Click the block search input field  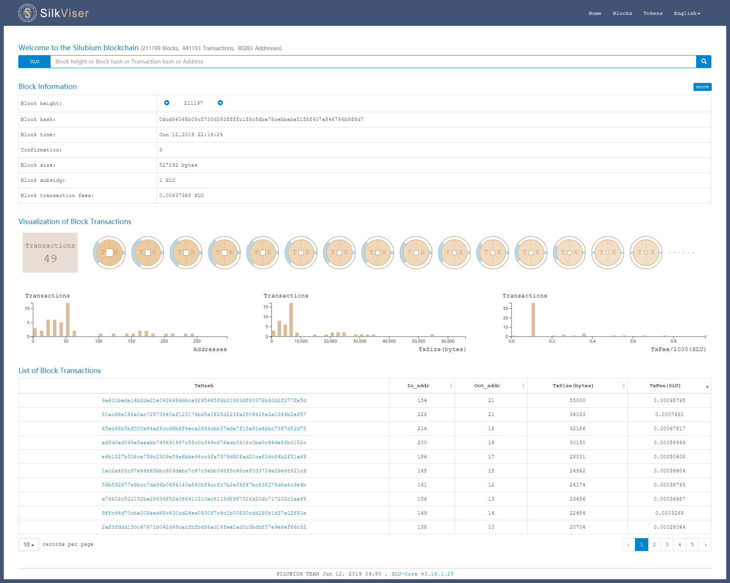(x=373, y=62)
